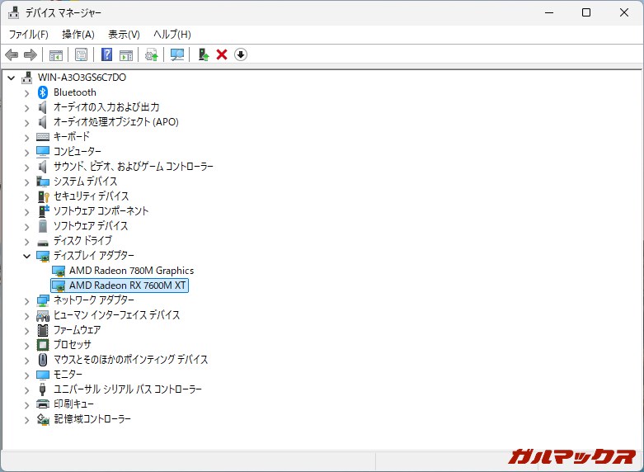Click the blue Help question-mark icon

click(106, 54)
